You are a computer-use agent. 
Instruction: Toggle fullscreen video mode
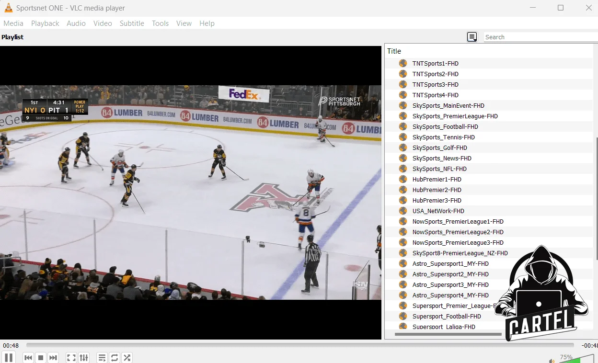[71, 357]
